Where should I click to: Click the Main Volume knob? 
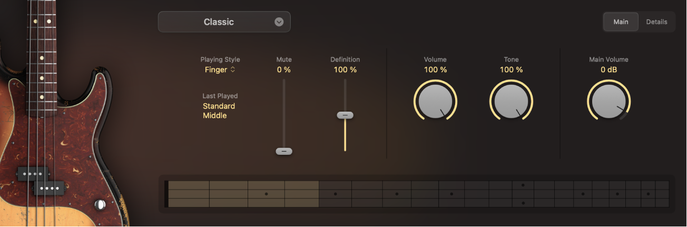click(609, 101)
